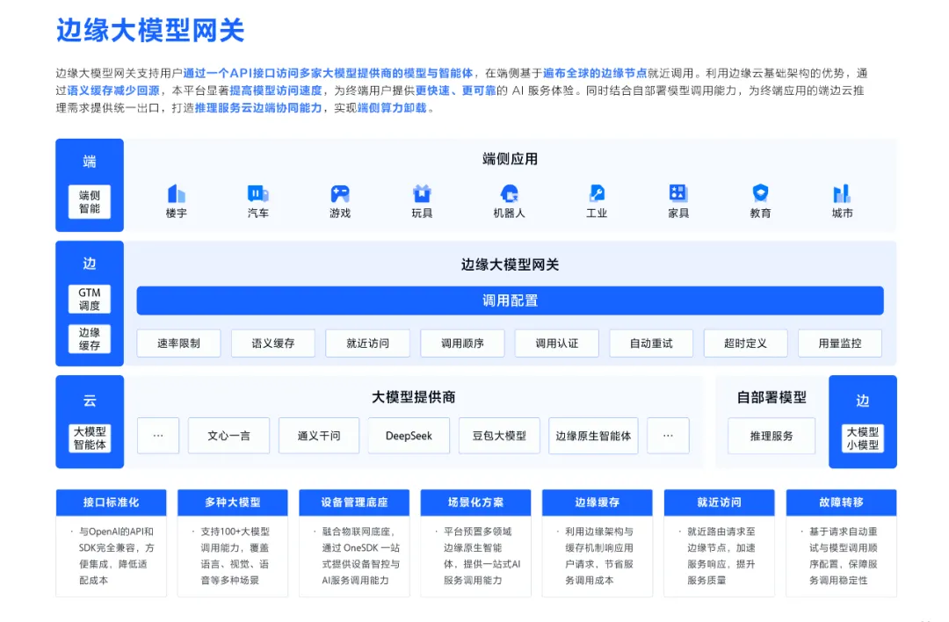The image size is (949, 622).
Task: Click the 设备管理底座 card header
Action: pyautogui.click(x=354, y=503)
